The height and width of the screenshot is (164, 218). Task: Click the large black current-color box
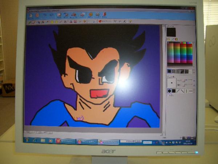tap(171, 32)
